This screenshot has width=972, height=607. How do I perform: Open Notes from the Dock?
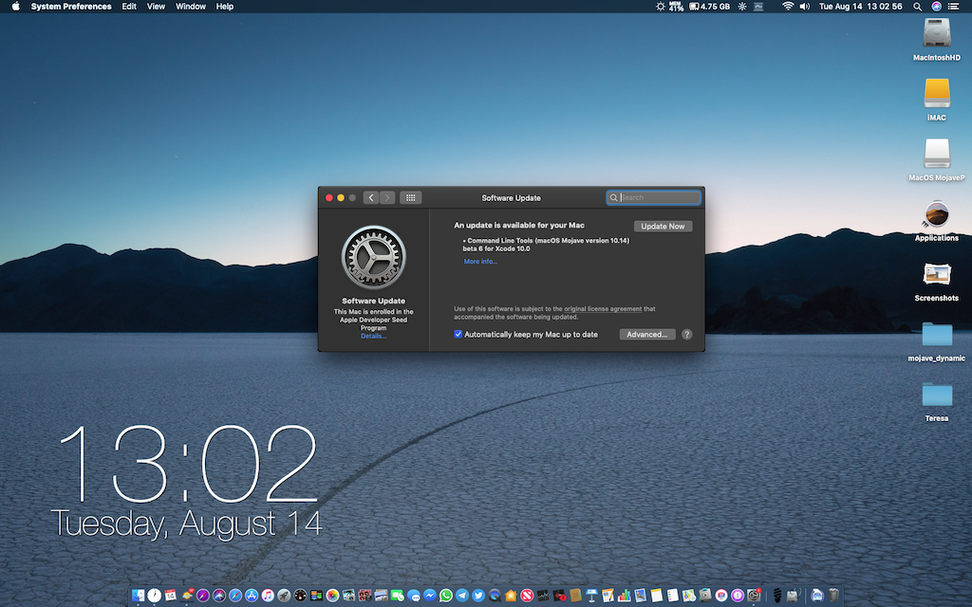657,596
